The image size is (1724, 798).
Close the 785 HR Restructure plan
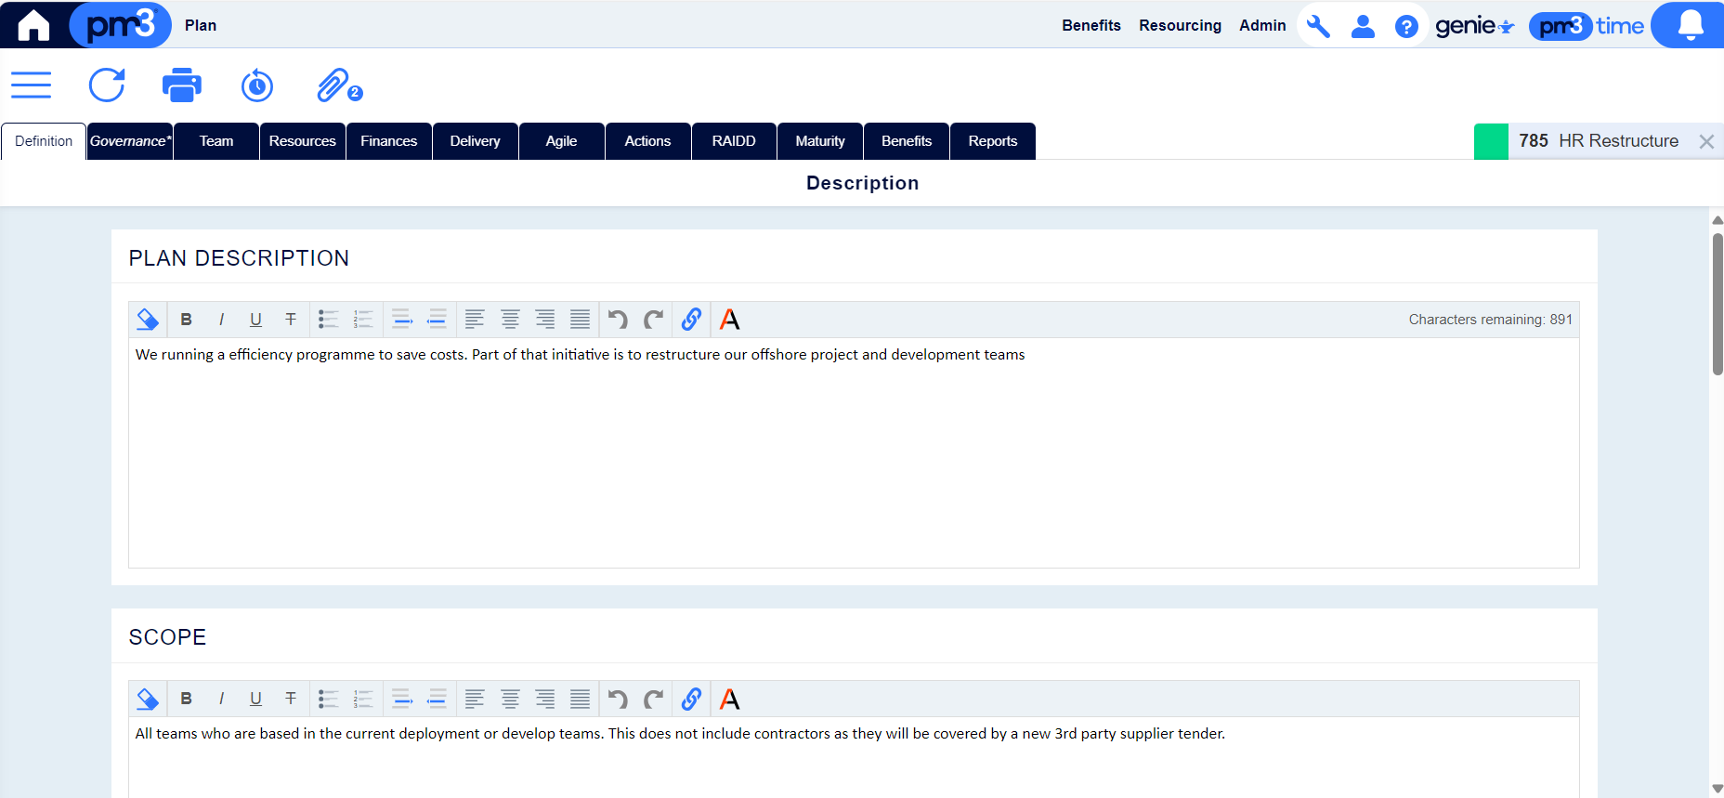click(1706, 141)
